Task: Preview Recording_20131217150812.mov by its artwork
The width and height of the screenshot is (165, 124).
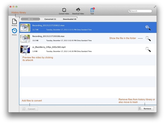Action: 25,28
